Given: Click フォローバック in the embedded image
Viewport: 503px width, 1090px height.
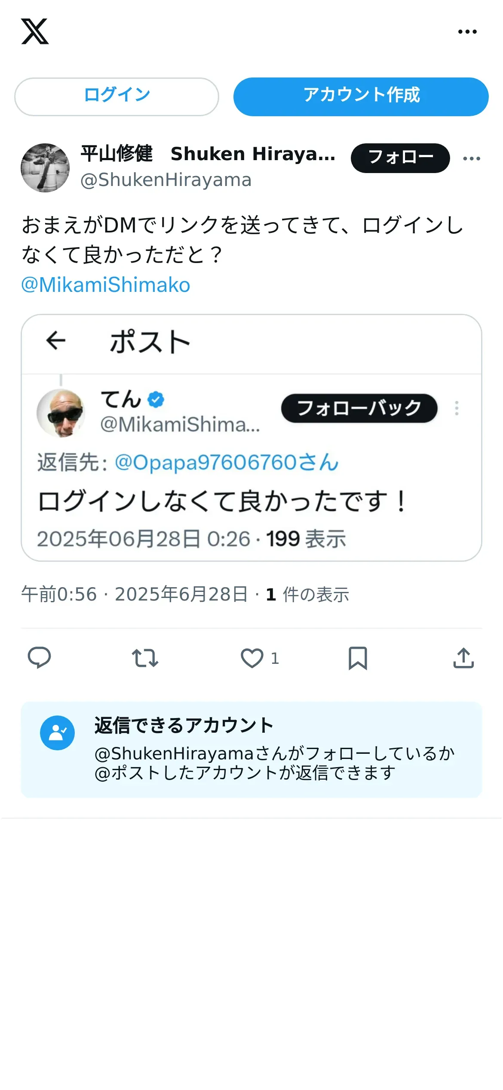Looking at the screenshot, I should coord(359,408).
